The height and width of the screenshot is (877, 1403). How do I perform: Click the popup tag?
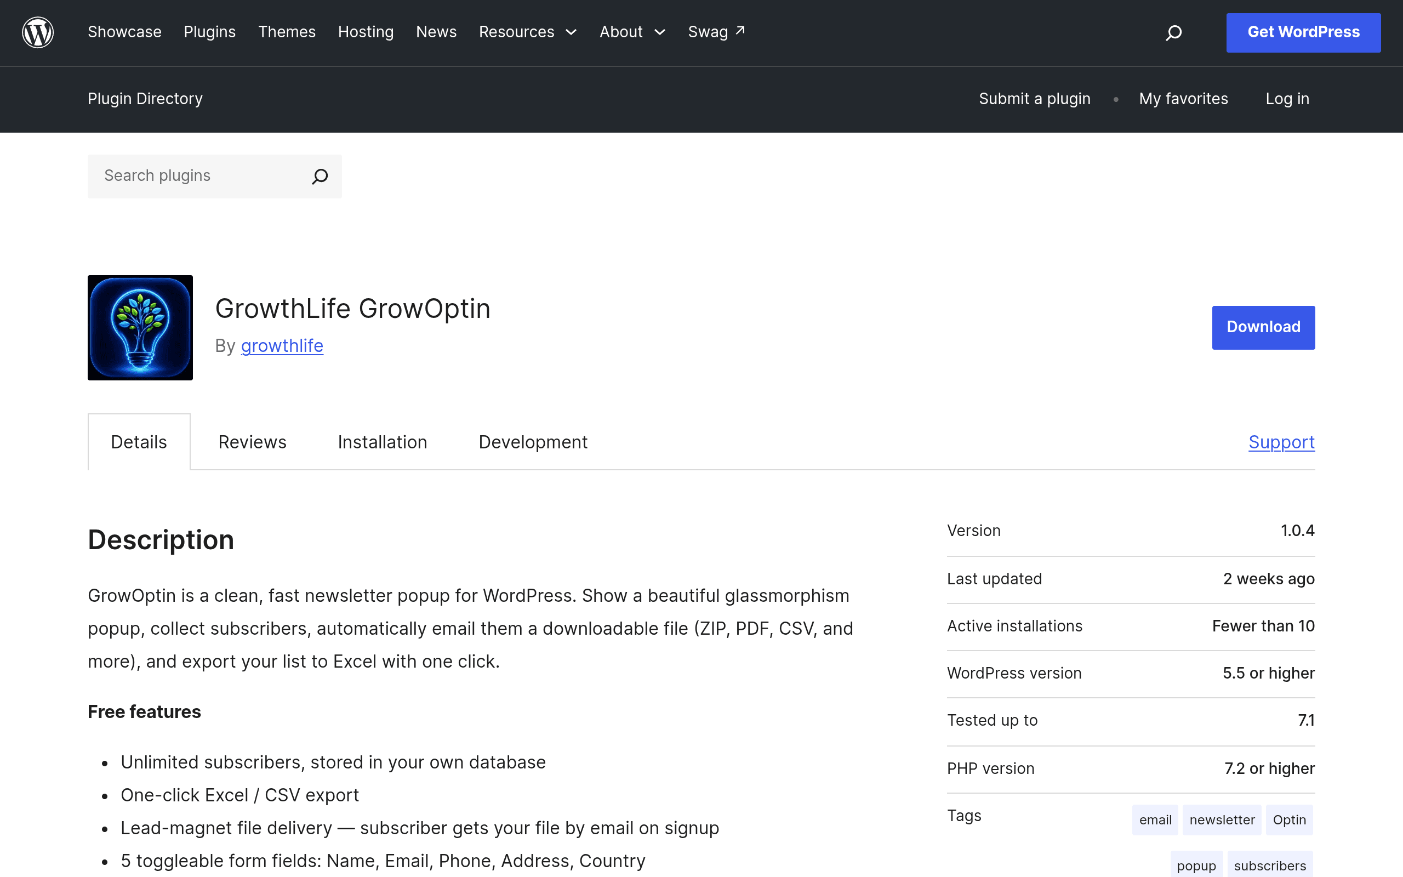point(1196,865)
